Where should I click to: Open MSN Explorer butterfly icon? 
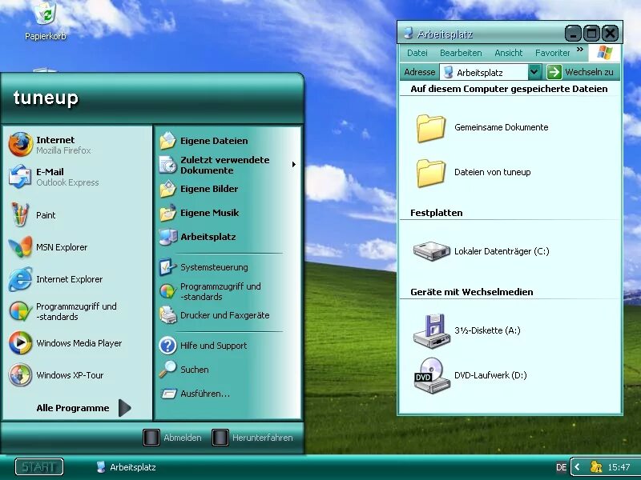click(20, 247)
